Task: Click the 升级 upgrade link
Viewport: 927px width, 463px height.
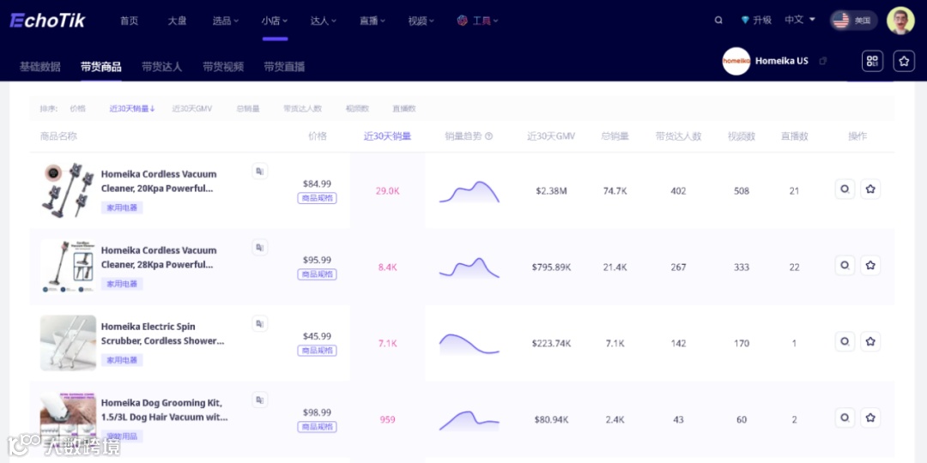Action: [763, 20]
